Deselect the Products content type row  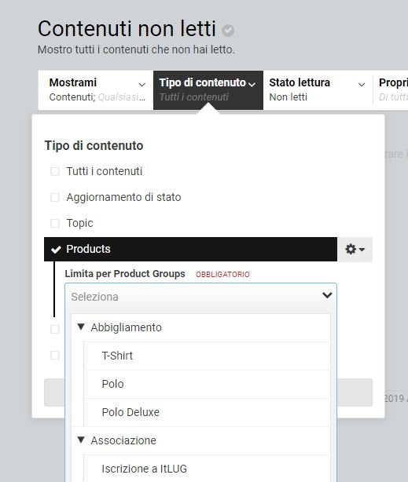[190, 250]
